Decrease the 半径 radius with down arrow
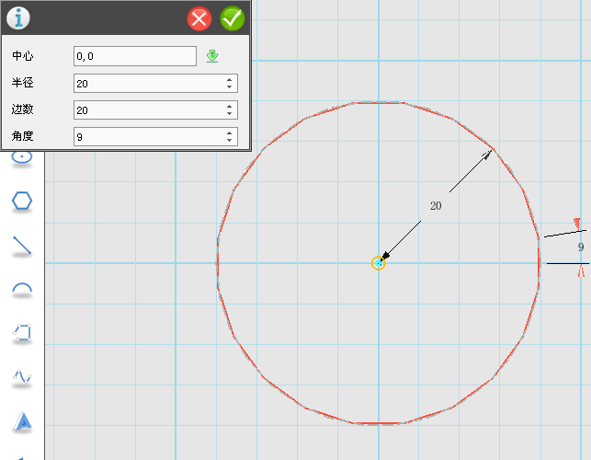The image size is (591, 460). (x=229, y=87)
